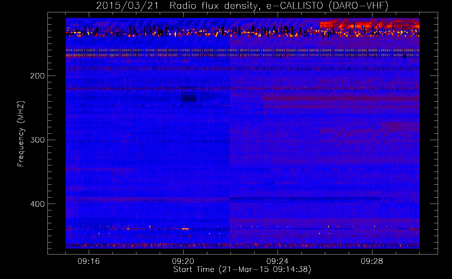Click the 09:24 time tick label
The width and height of the screenshot is (452, 279).
pyautogui.click(x=278, y=261)
